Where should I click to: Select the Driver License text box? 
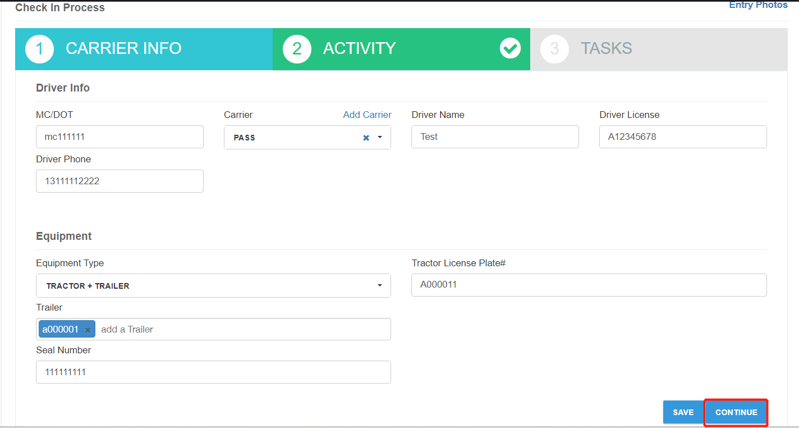click(x=683, y=136)
